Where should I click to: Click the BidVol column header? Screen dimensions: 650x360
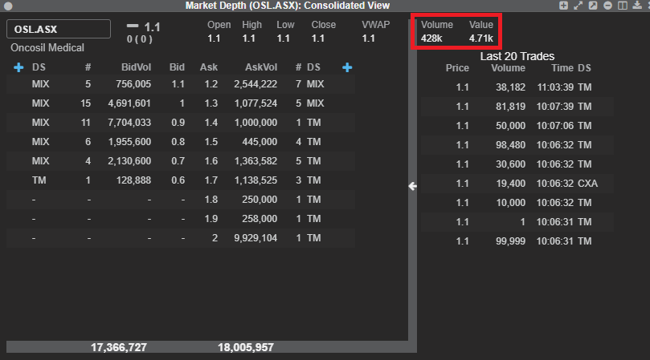coord(136,67)
